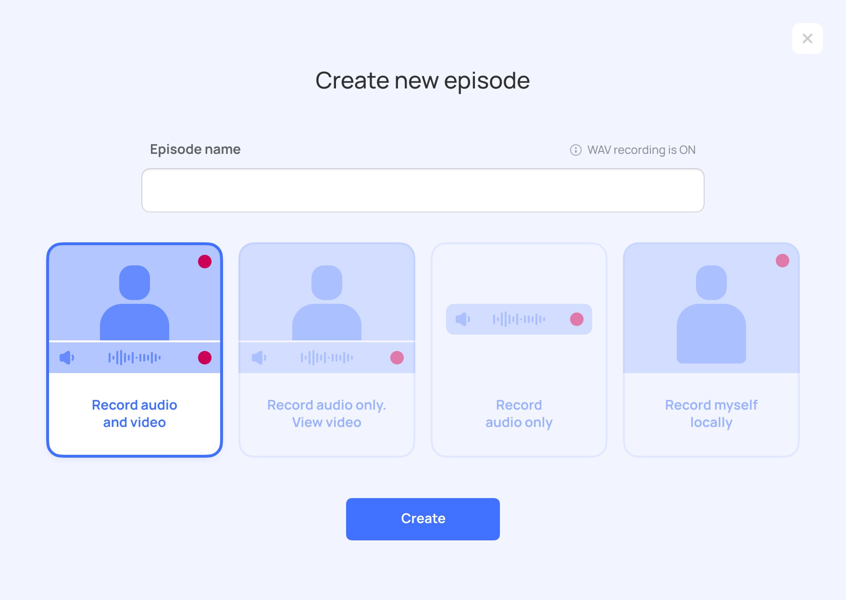The width and height of the screenshot is (846, 600).
Task: Click red record dot atop audio and video card
Action: tap(205, 262)
